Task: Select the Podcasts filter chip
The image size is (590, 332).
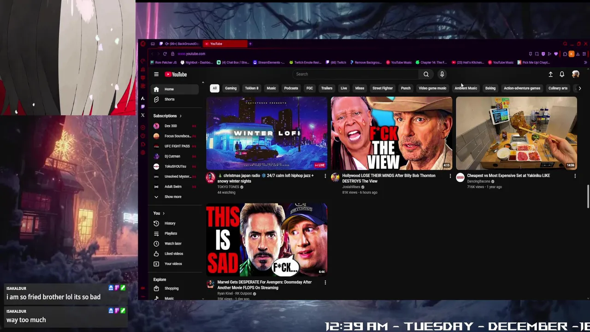Action: click(x=291, y=88)
